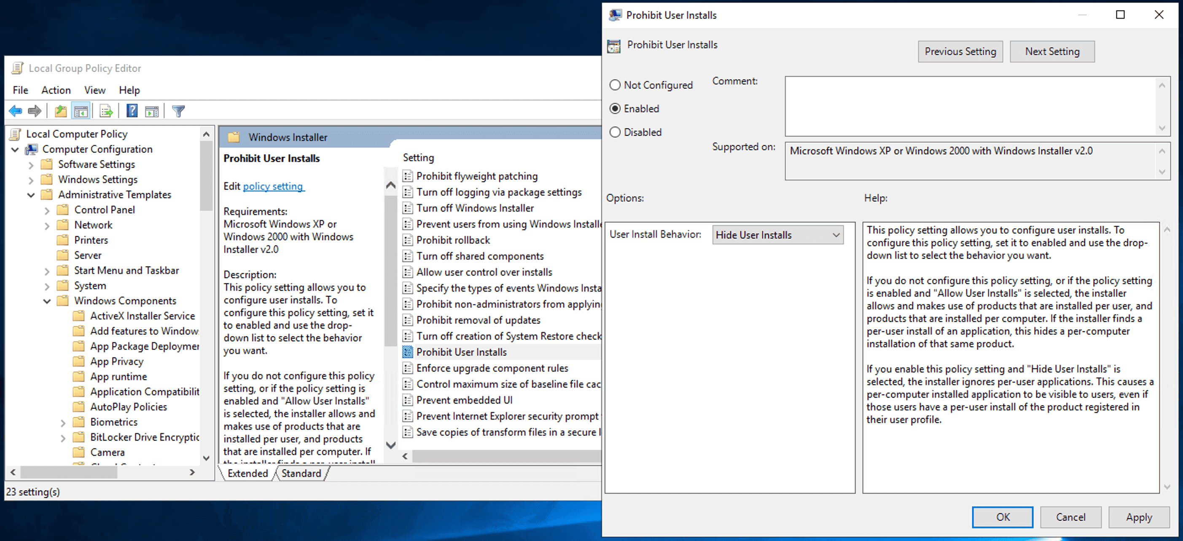Select the Not Configured radio button
This screenshot has height=541, width=1183.
[x=615, y=85]
